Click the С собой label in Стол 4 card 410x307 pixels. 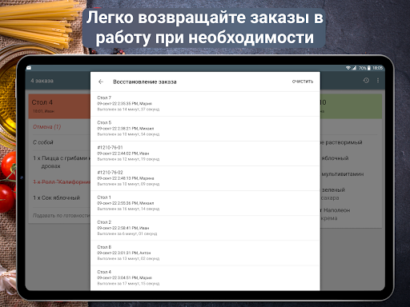(43, 142)
